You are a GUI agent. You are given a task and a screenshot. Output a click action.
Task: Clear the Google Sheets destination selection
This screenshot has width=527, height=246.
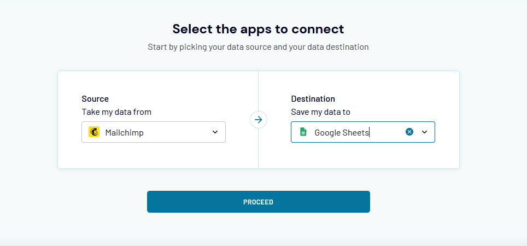[409, 132]
